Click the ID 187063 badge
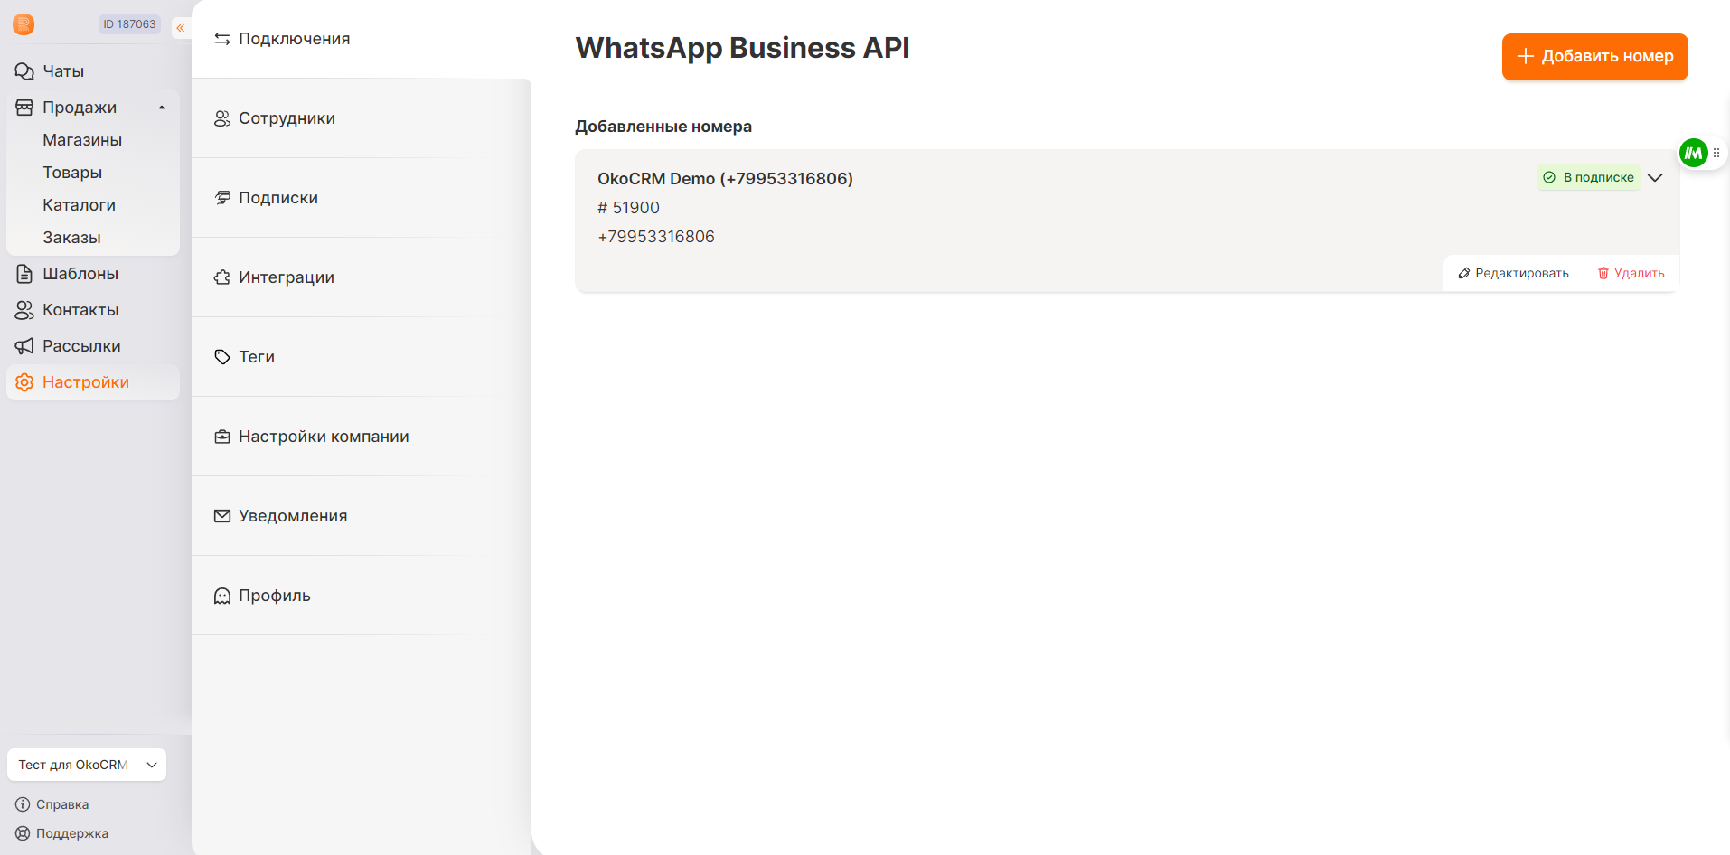Image resolution: width=1730 pixels, height=855 pixels. pyautogui.click(x=129, y=24)
